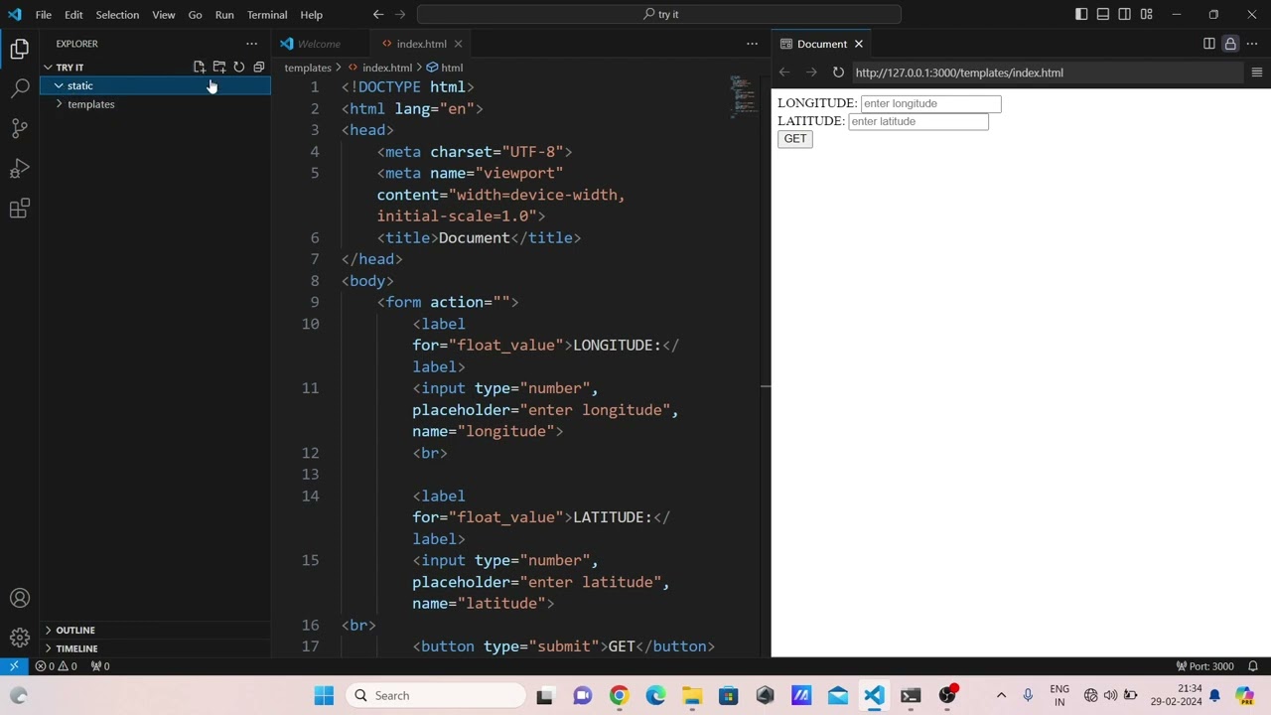Open File Explorer from the taskbar
The image size is (1271, 715).
click(x=692, y=695)
